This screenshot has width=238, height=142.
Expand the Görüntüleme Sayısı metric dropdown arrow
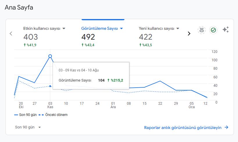121,28
